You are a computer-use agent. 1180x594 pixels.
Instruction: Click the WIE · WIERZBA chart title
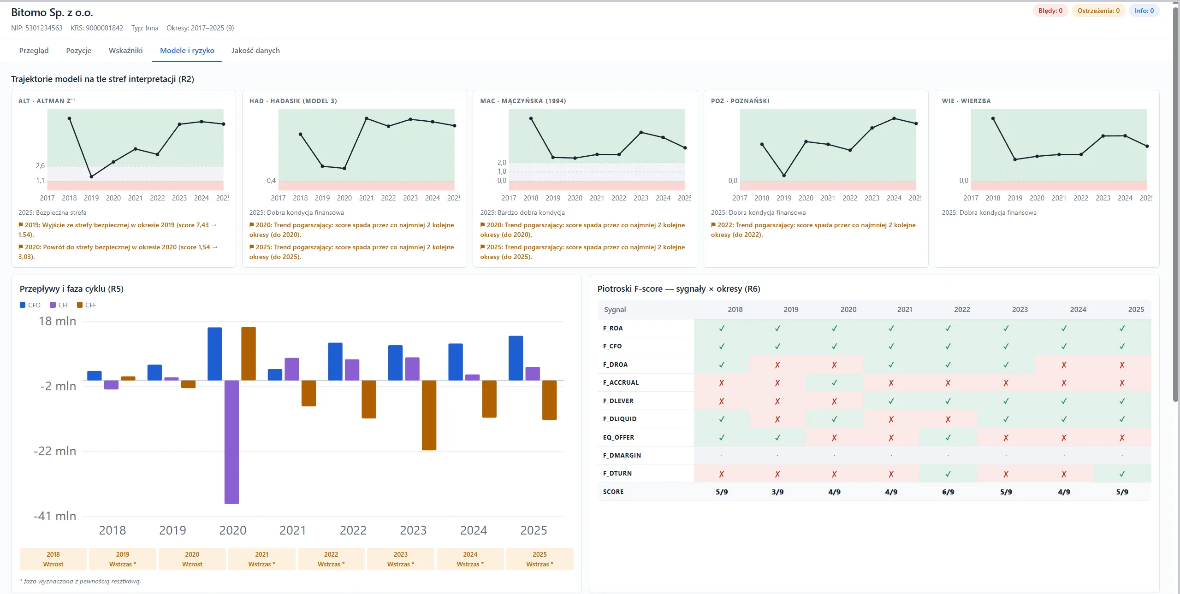(x=966, y=101)
